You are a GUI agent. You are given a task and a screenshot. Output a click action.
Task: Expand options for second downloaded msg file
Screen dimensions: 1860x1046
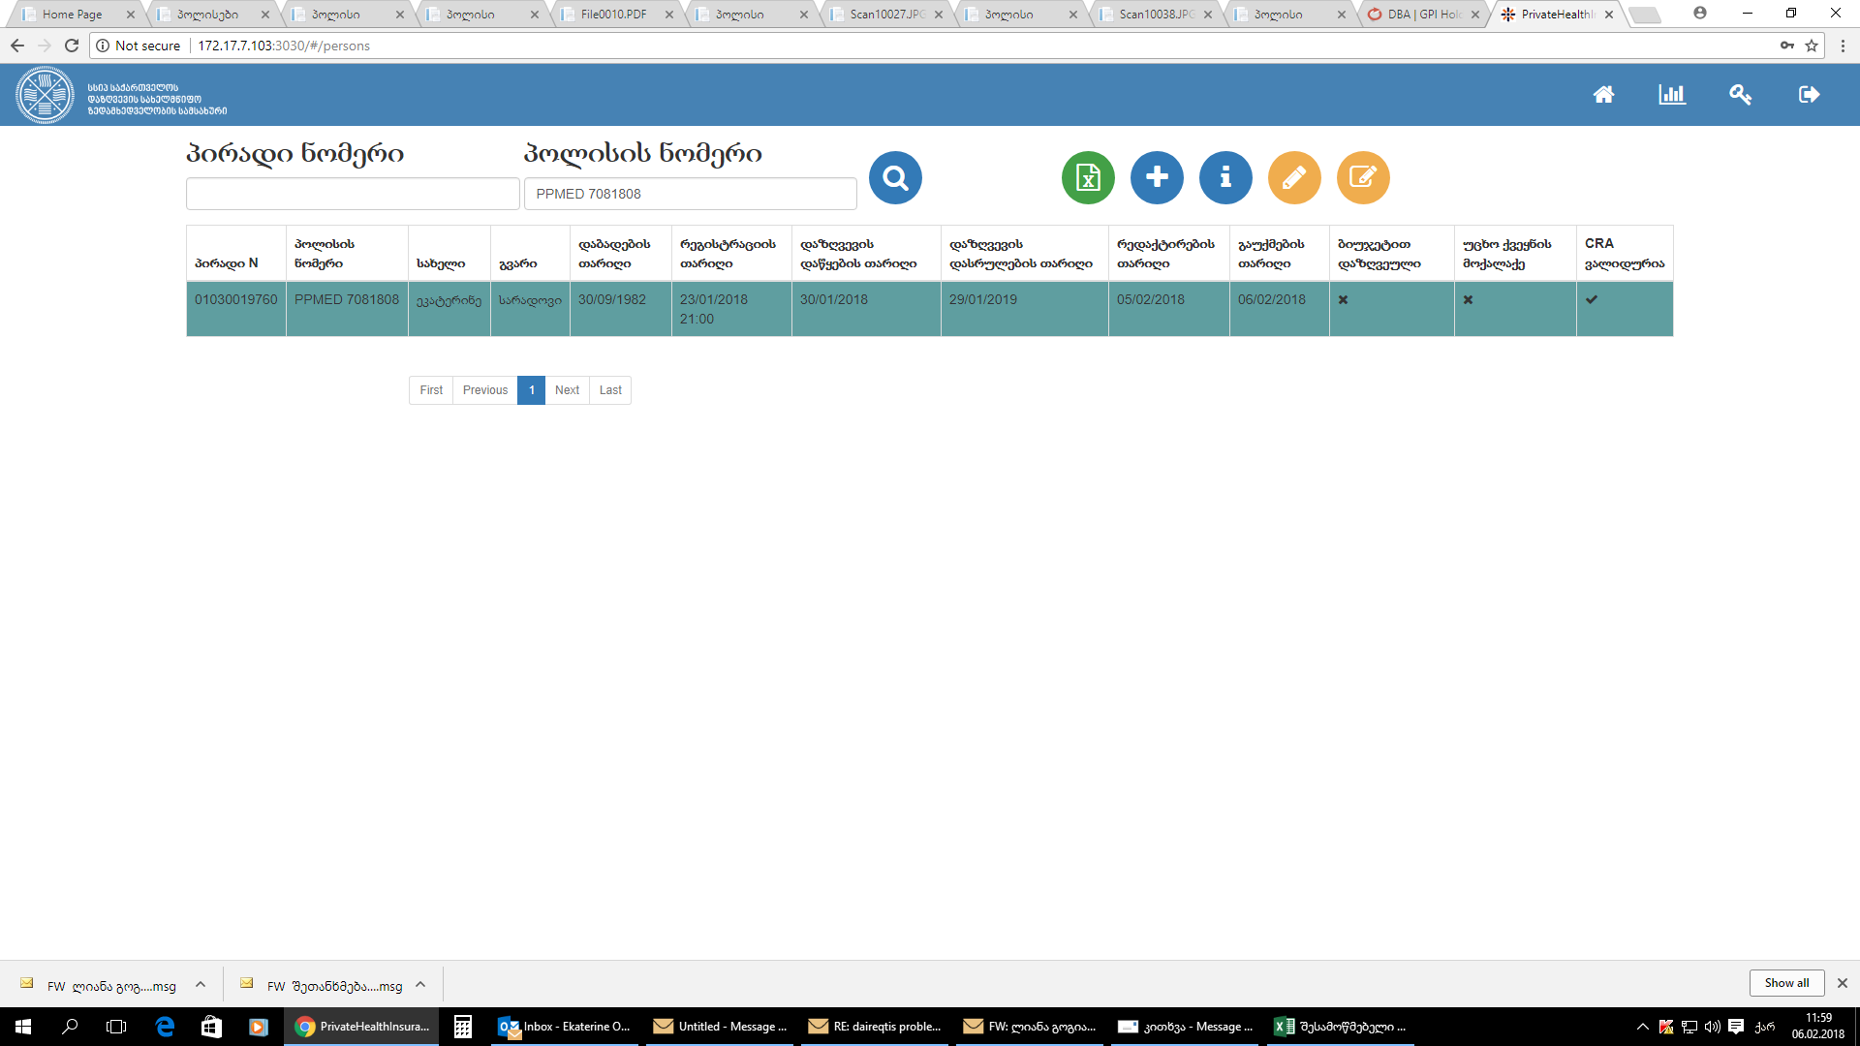(420, 985)
